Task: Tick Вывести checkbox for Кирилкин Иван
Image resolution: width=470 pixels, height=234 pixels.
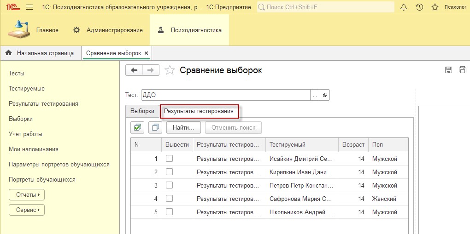Action: coord(170,172)
